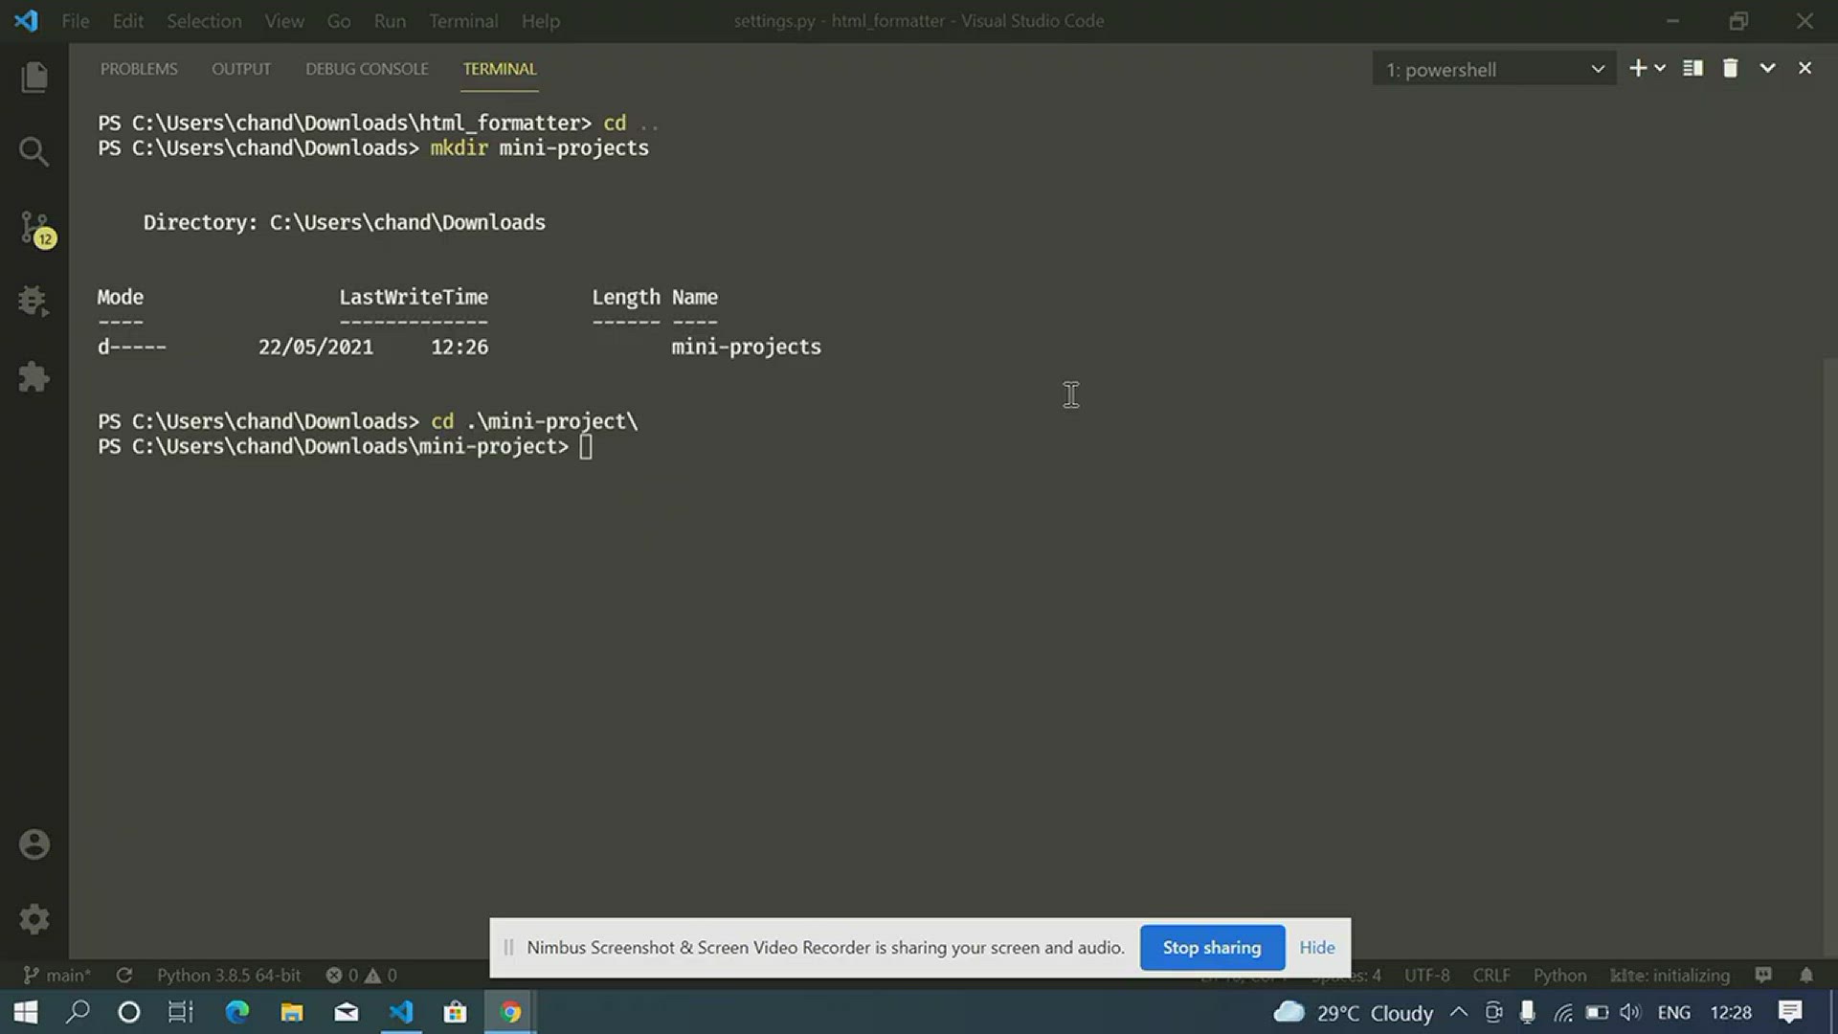This screenshot has height=1034, width=1838.
Task: Open Source Control with 12 changes
Action: pos(34,228)
